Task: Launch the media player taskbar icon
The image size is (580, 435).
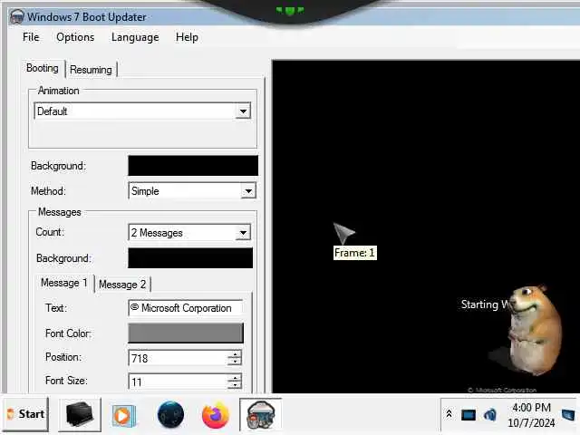Action: [124, 415]
